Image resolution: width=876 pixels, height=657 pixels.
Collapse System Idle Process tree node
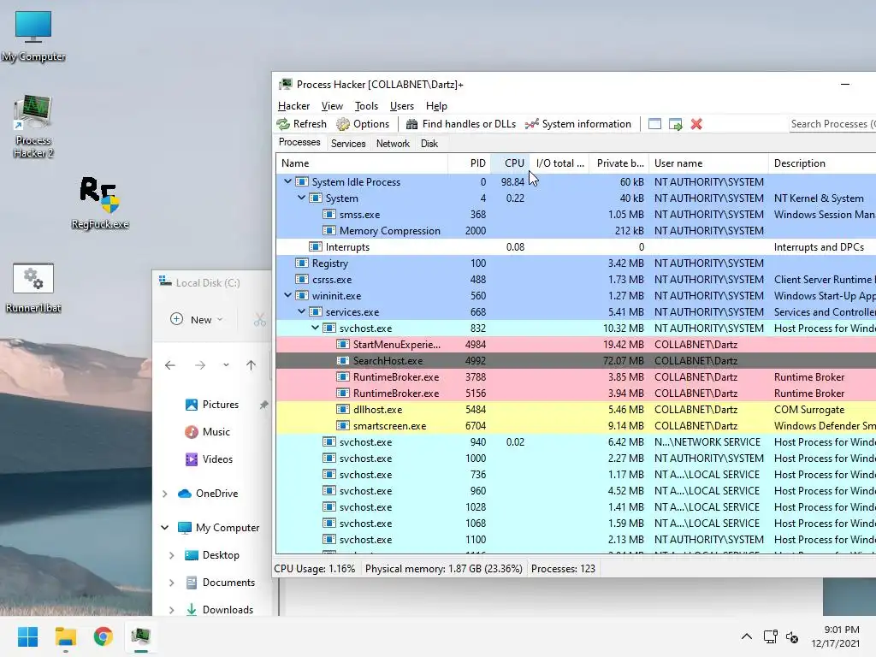click(x=287, y=181)
